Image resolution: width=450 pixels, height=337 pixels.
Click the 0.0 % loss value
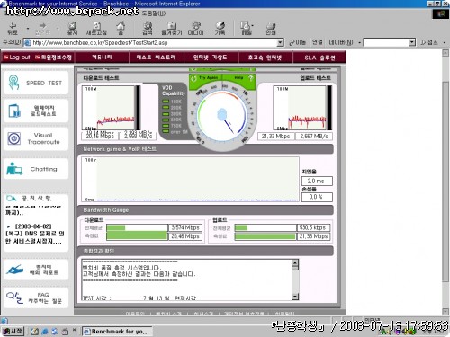tap(317, 197)
